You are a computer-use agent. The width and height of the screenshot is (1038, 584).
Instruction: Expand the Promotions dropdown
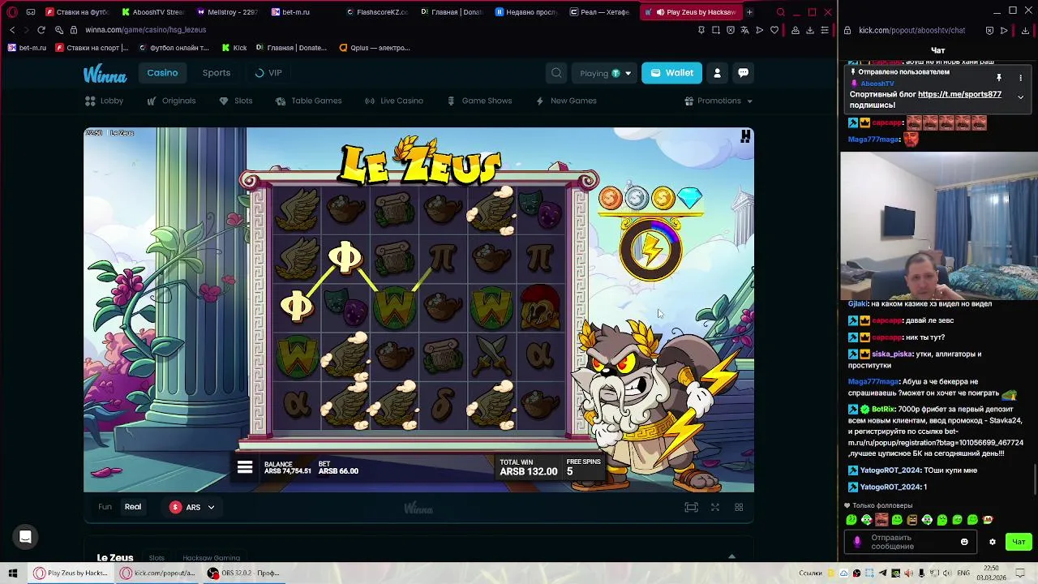pyautogui.click(x=718, y=101)
